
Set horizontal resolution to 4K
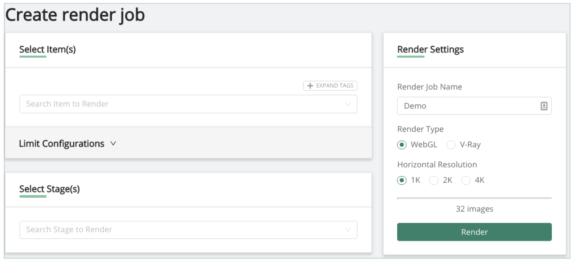(x=466, y=180)
